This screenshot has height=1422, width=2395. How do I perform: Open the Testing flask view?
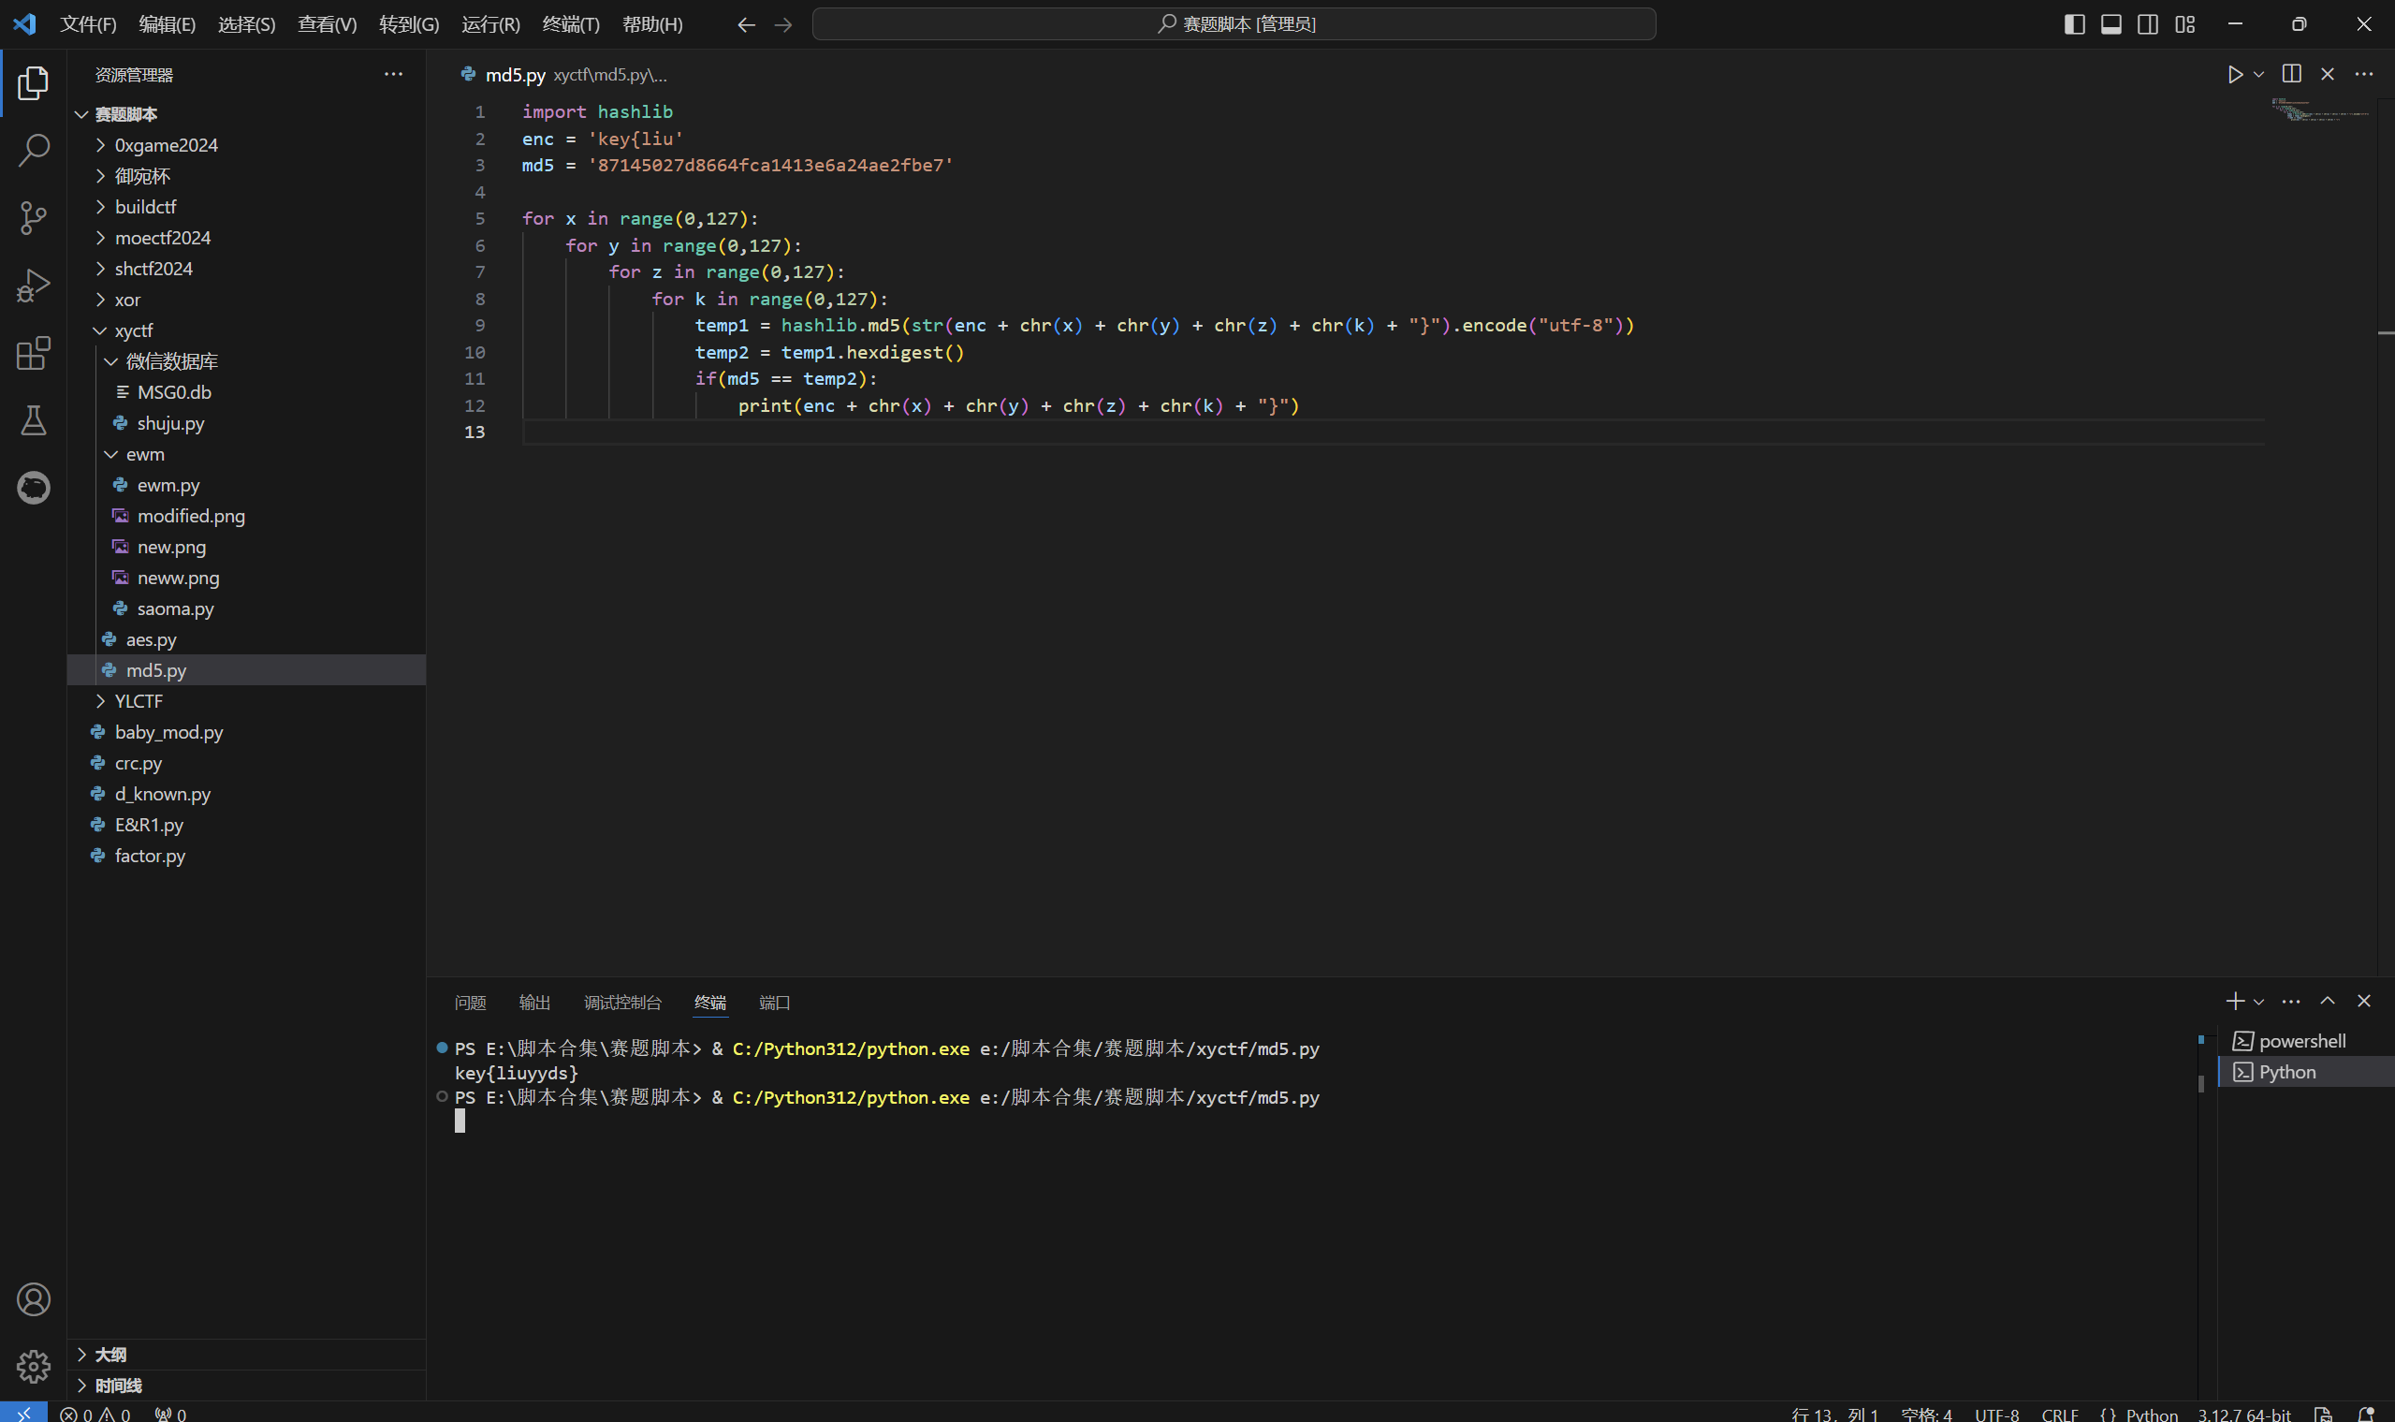(x=34, y=419)
